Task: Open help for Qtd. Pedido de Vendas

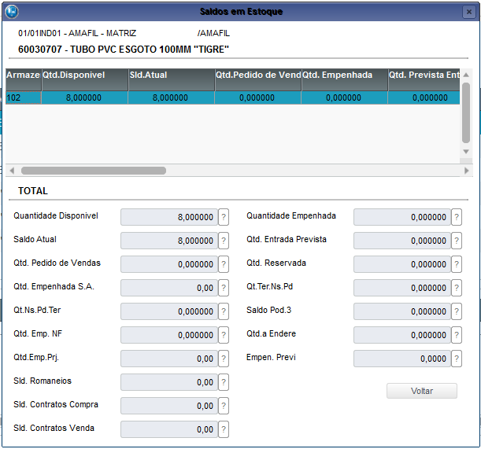Action: (224, 264)
